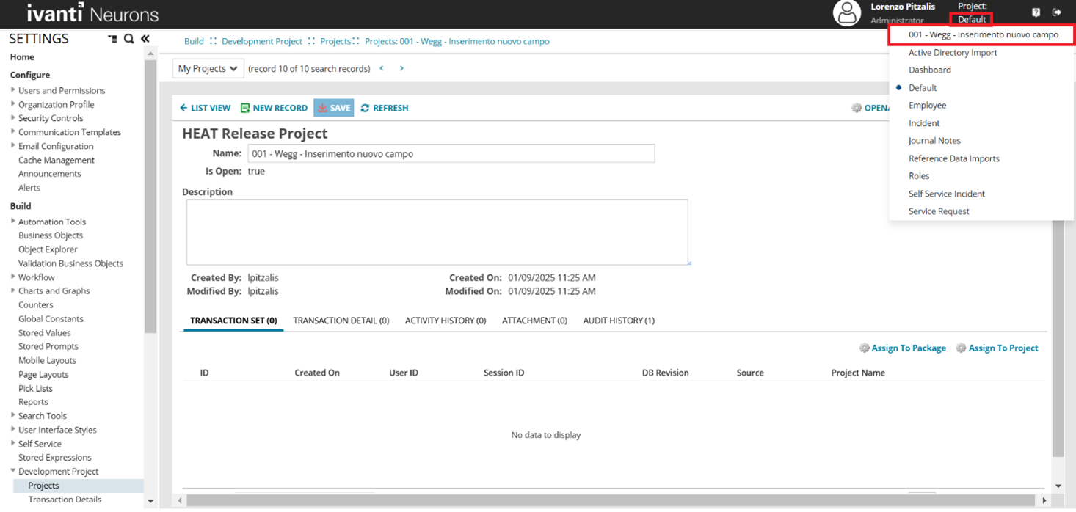Image resolution: width=1076 pixels, height=512 pixels.
Task: Click Assign To Package
Action: click(903, 348)
